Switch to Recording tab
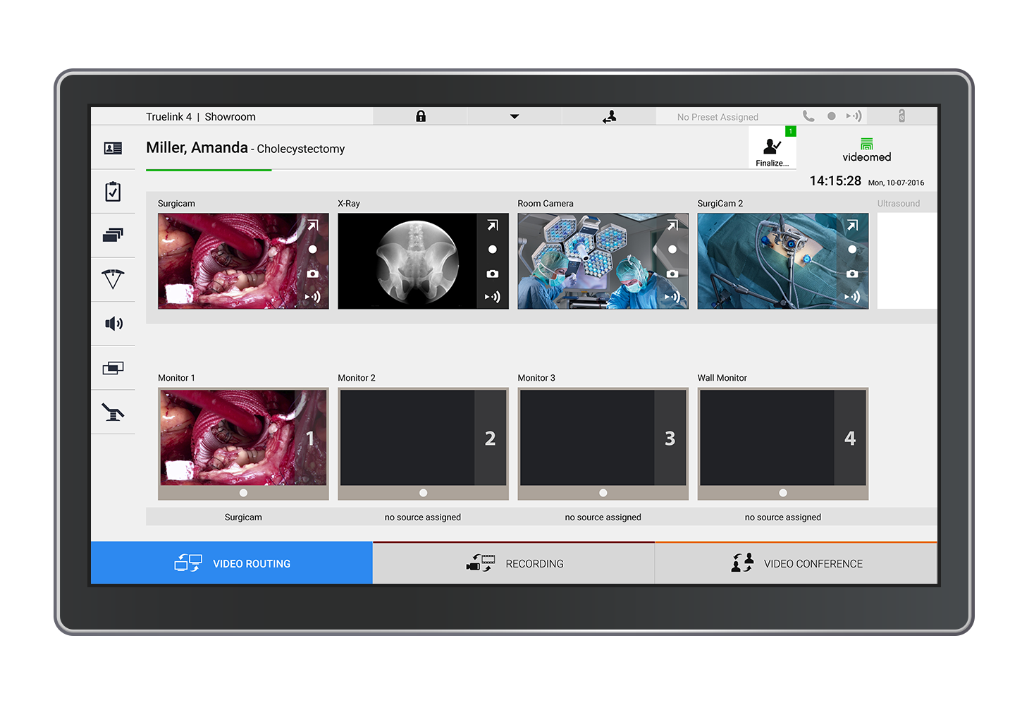The width and height of the screenshot is (1022, 705). (514, 563)
